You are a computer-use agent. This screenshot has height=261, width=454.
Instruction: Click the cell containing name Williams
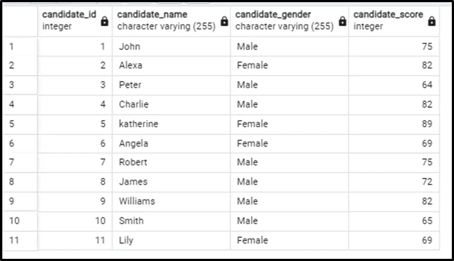(171, 201)
